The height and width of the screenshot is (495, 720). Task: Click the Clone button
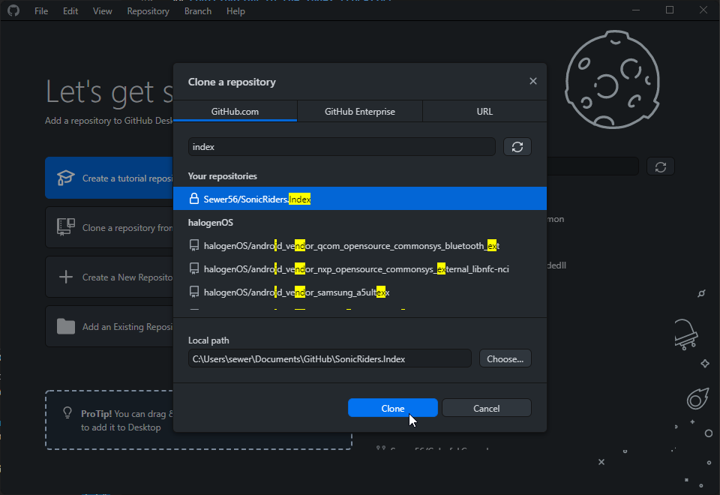[x=392, y=408]
